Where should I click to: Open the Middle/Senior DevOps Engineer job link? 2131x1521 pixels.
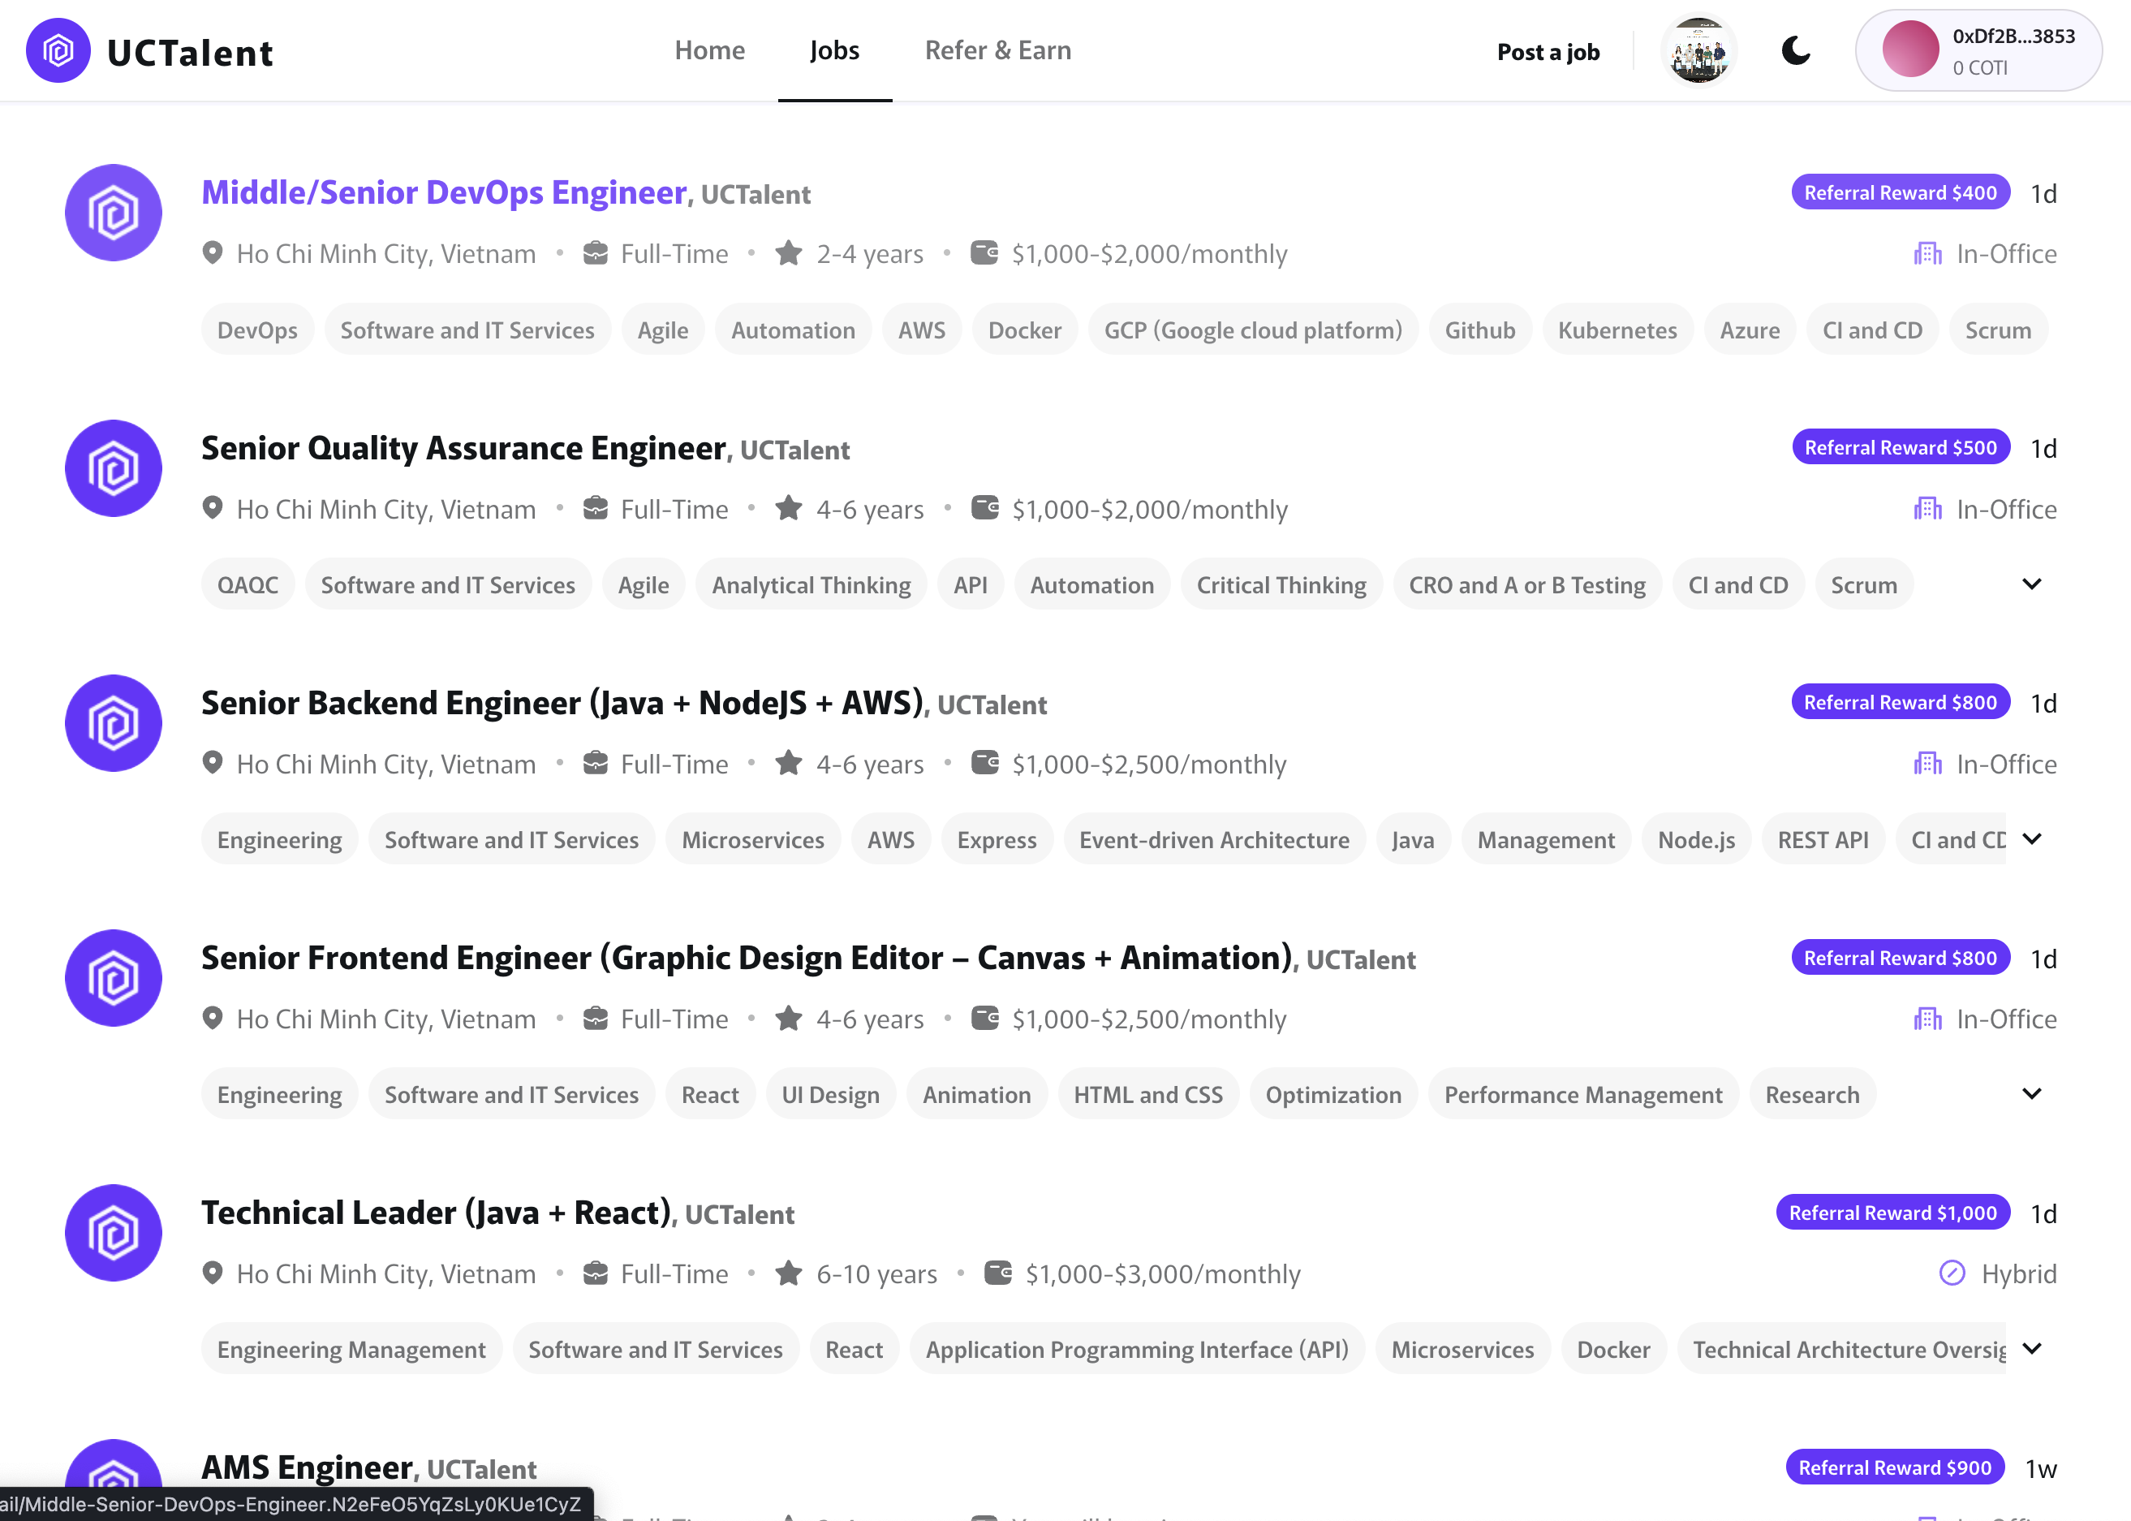[445, 192]
